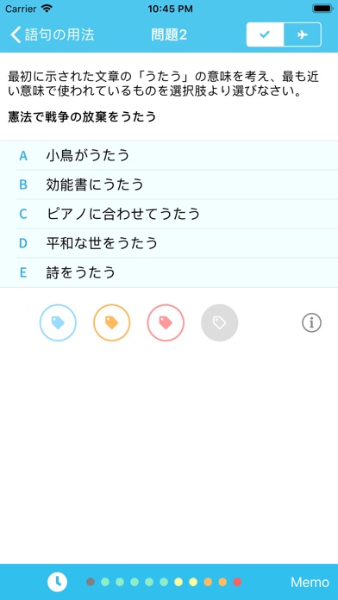Viewport: 338px width, 600px height.
Task: Choose answer E 詩をうたう
Action: pos(169,272)
